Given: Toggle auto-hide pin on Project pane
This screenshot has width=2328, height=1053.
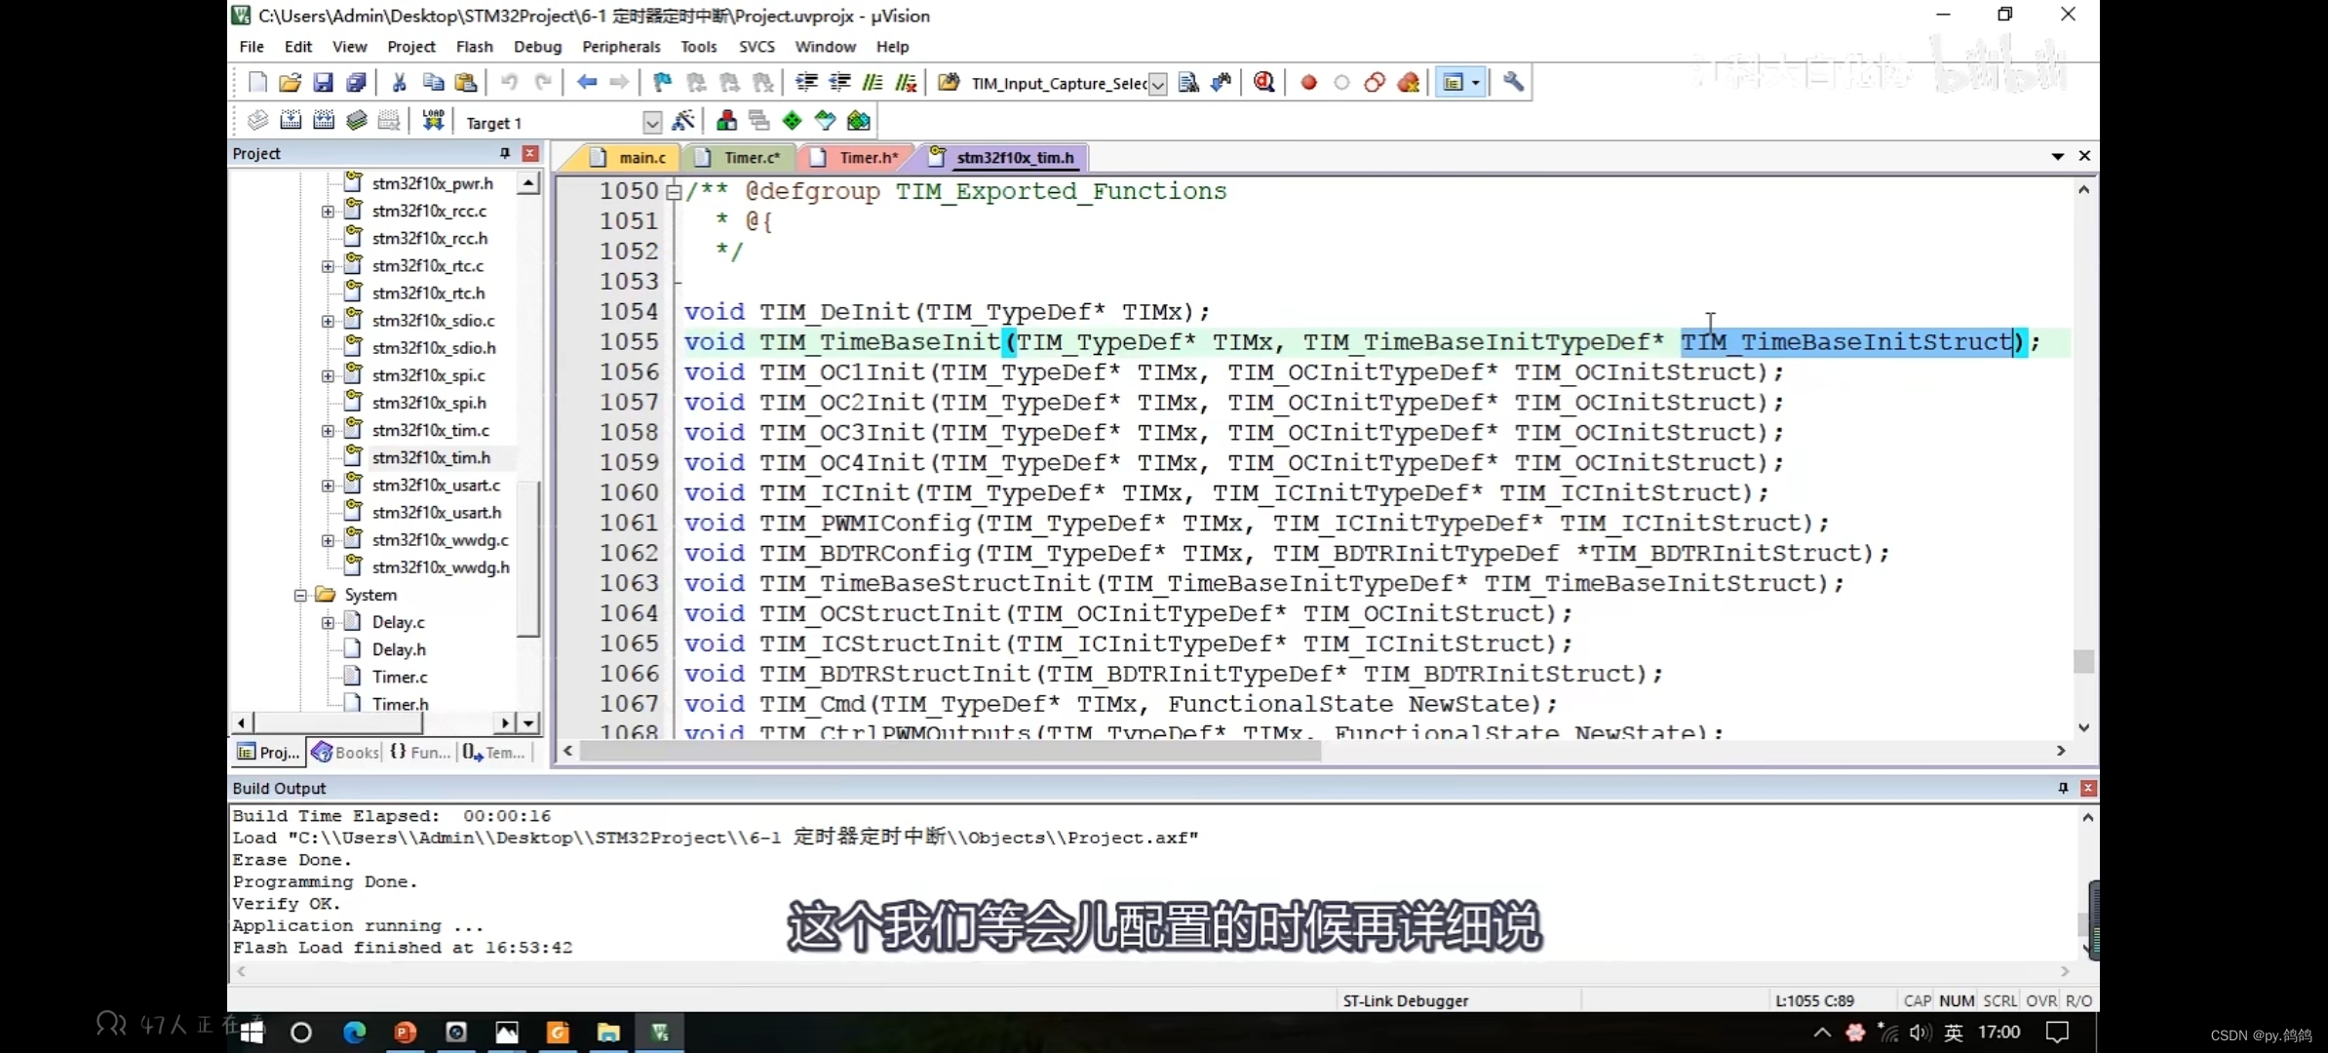Looking at the screenshot, I should point(504,154).
